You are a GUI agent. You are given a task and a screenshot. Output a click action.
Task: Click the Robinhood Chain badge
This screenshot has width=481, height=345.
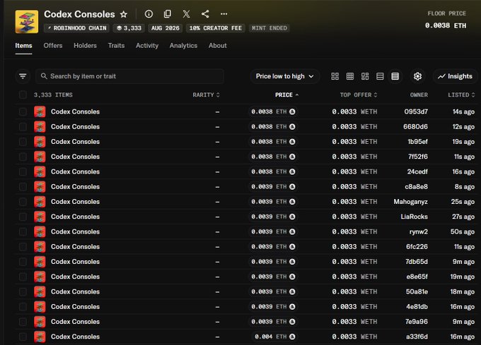pos(76,28)
